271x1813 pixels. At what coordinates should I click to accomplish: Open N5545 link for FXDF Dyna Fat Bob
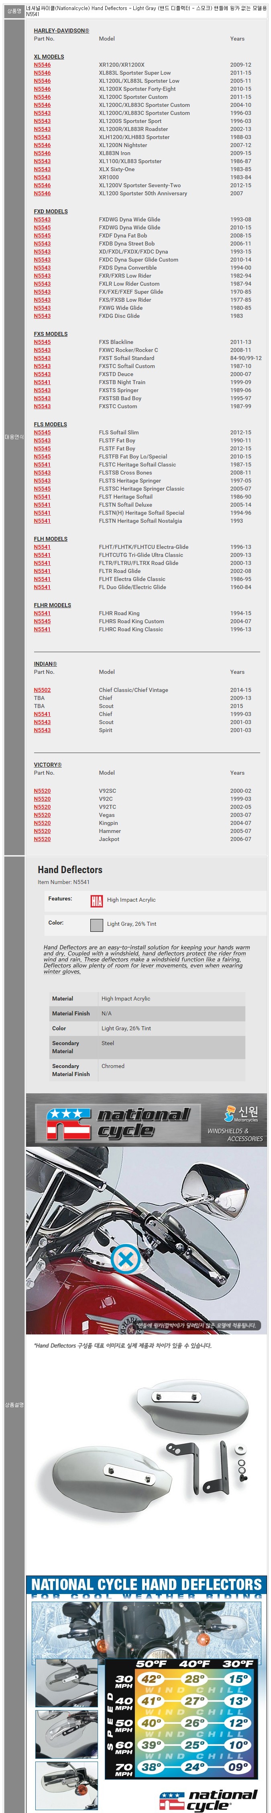(42, 236)
